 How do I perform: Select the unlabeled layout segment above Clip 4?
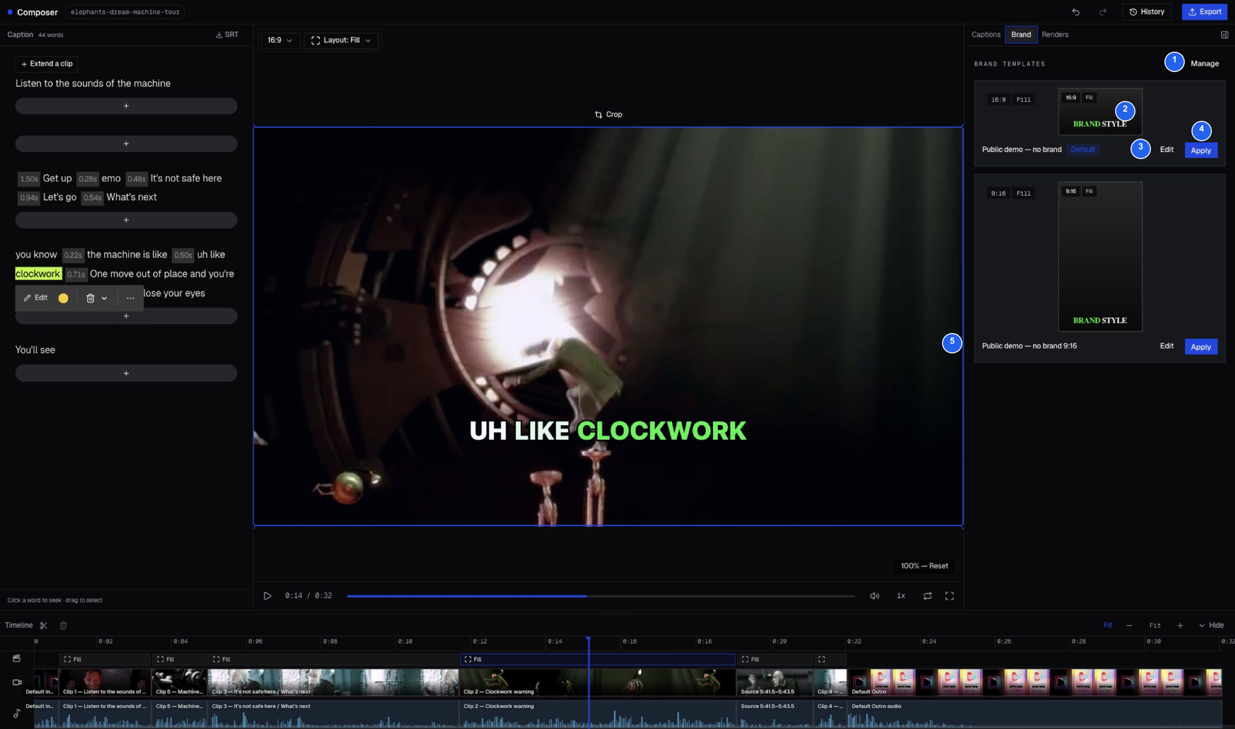click(x=830, y=659)
